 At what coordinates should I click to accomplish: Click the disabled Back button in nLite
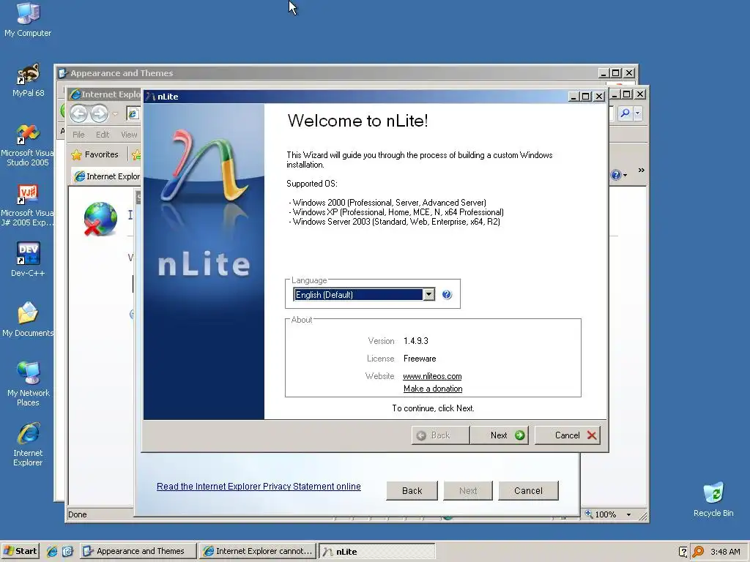(x=440, y=435)
